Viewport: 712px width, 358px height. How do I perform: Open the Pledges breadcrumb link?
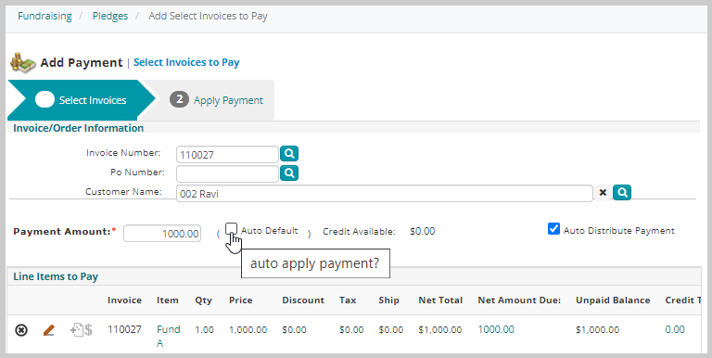[x=110, y=16]
